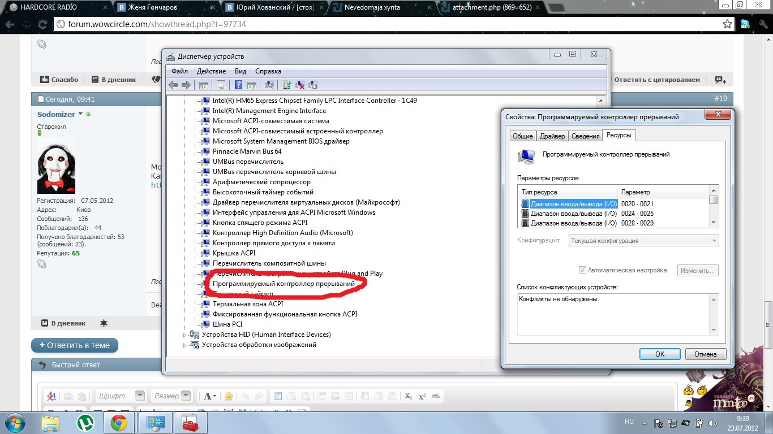Viewport: 773px width, 434px height.
Task: Click the Back arrow in Device Manager toolbar
Action: click(173, 85)
